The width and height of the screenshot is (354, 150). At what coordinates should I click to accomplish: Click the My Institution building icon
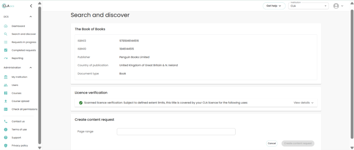click(6, 77)
